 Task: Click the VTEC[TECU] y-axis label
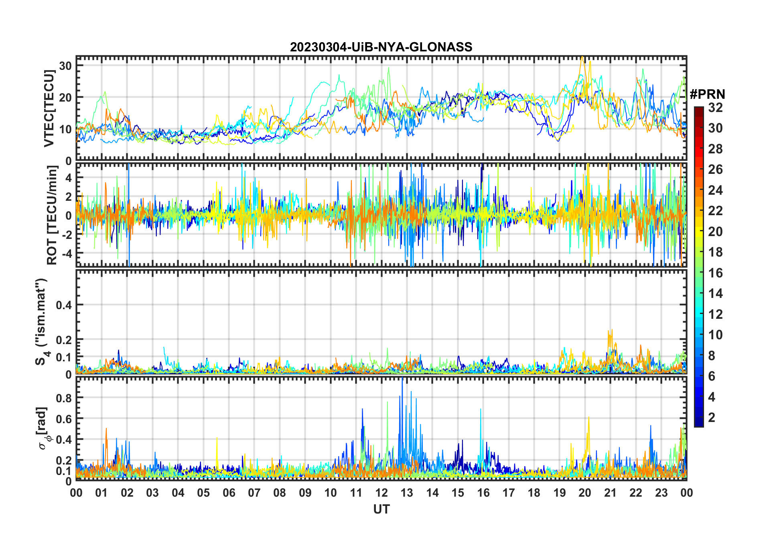(49, 108)
